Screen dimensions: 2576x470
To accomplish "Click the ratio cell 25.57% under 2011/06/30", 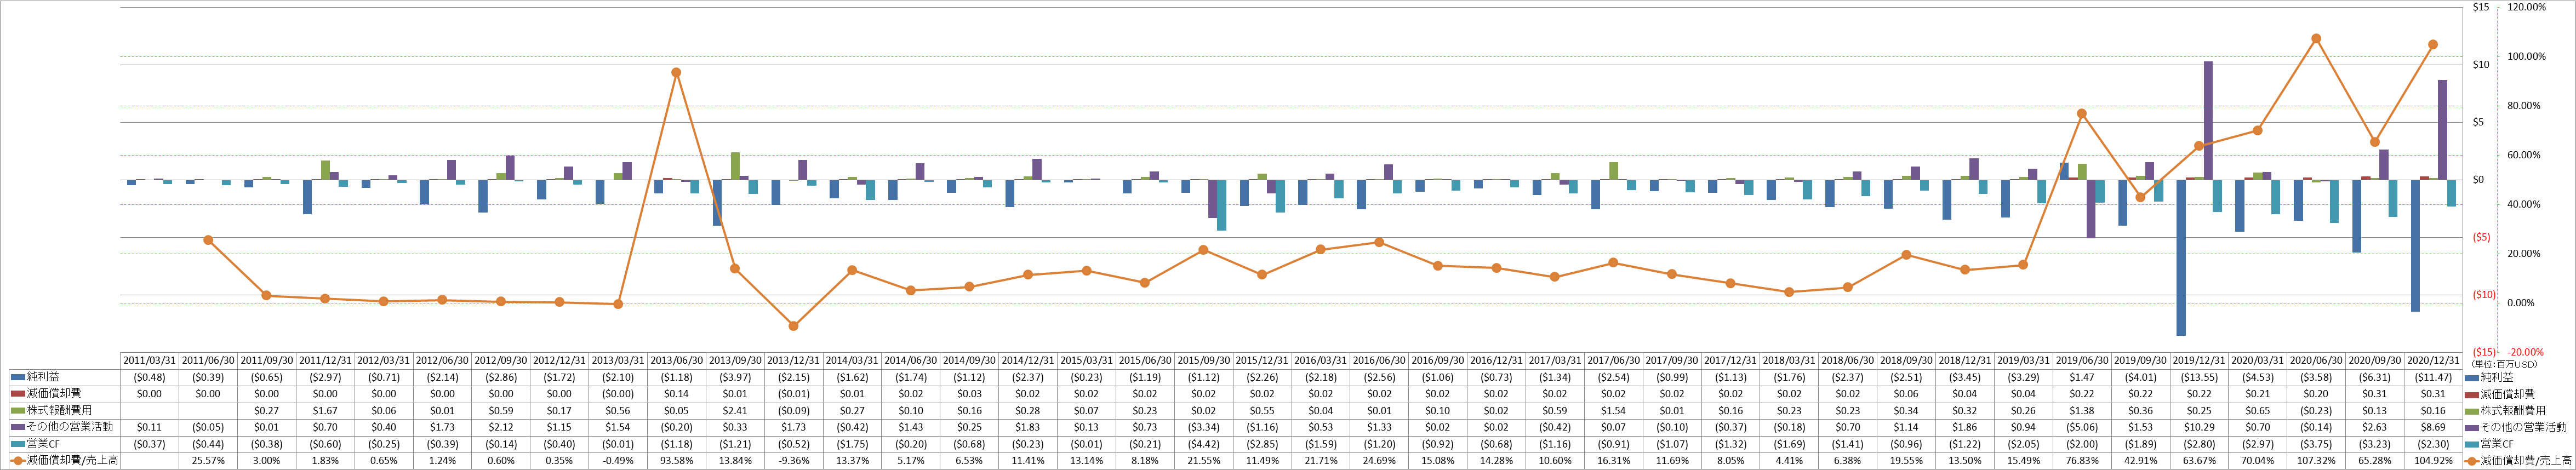I will 208,460.
